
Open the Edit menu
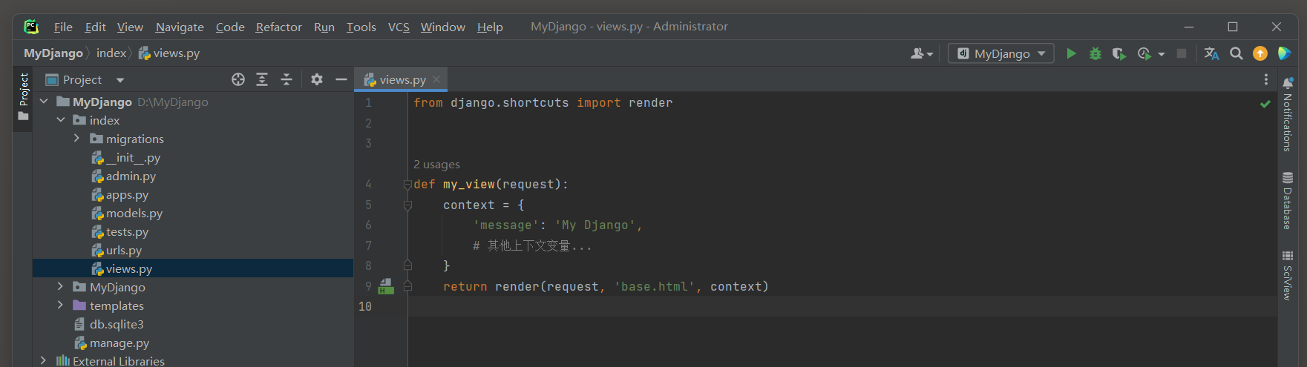(95, 27)
